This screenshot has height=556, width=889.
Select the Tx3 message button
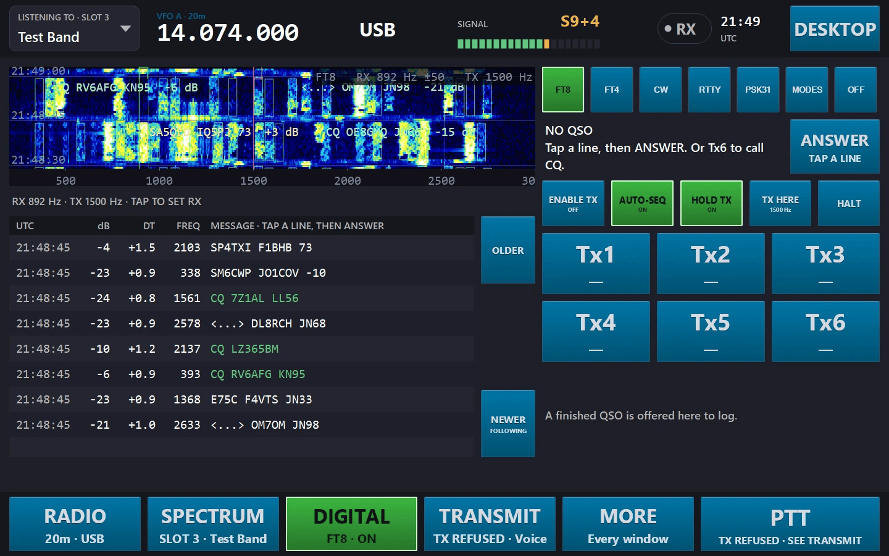825,263
